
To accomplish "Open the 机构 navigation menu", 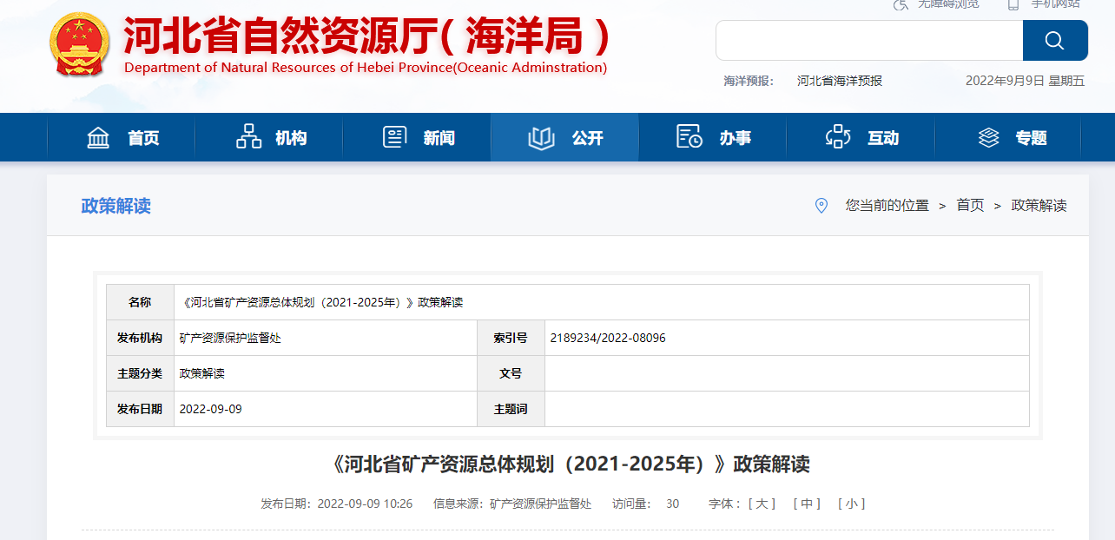I will click(x=269, y=137).
